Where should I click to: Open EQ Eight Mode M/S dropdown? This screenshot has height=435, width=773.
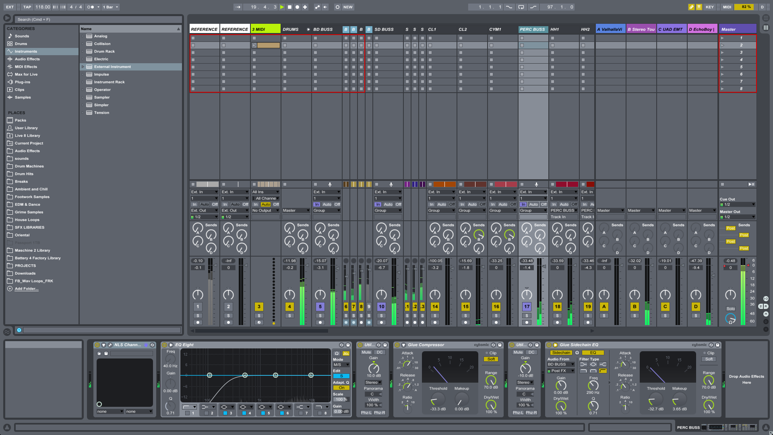pyautogui.click(x=341, y=365)
